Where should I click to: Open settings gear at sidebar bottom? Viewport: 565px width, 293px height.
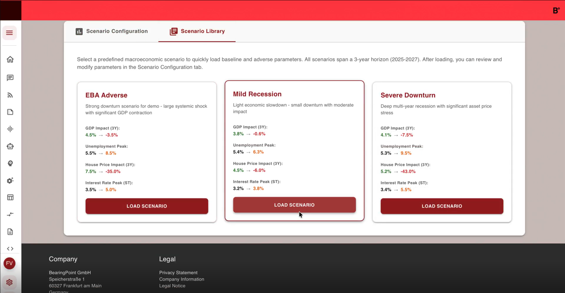point(9,282)
